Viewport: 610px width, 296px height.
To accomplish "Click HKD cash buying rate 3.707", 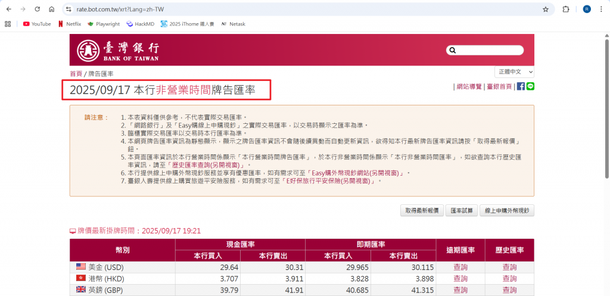I will [x=229, y=279].
